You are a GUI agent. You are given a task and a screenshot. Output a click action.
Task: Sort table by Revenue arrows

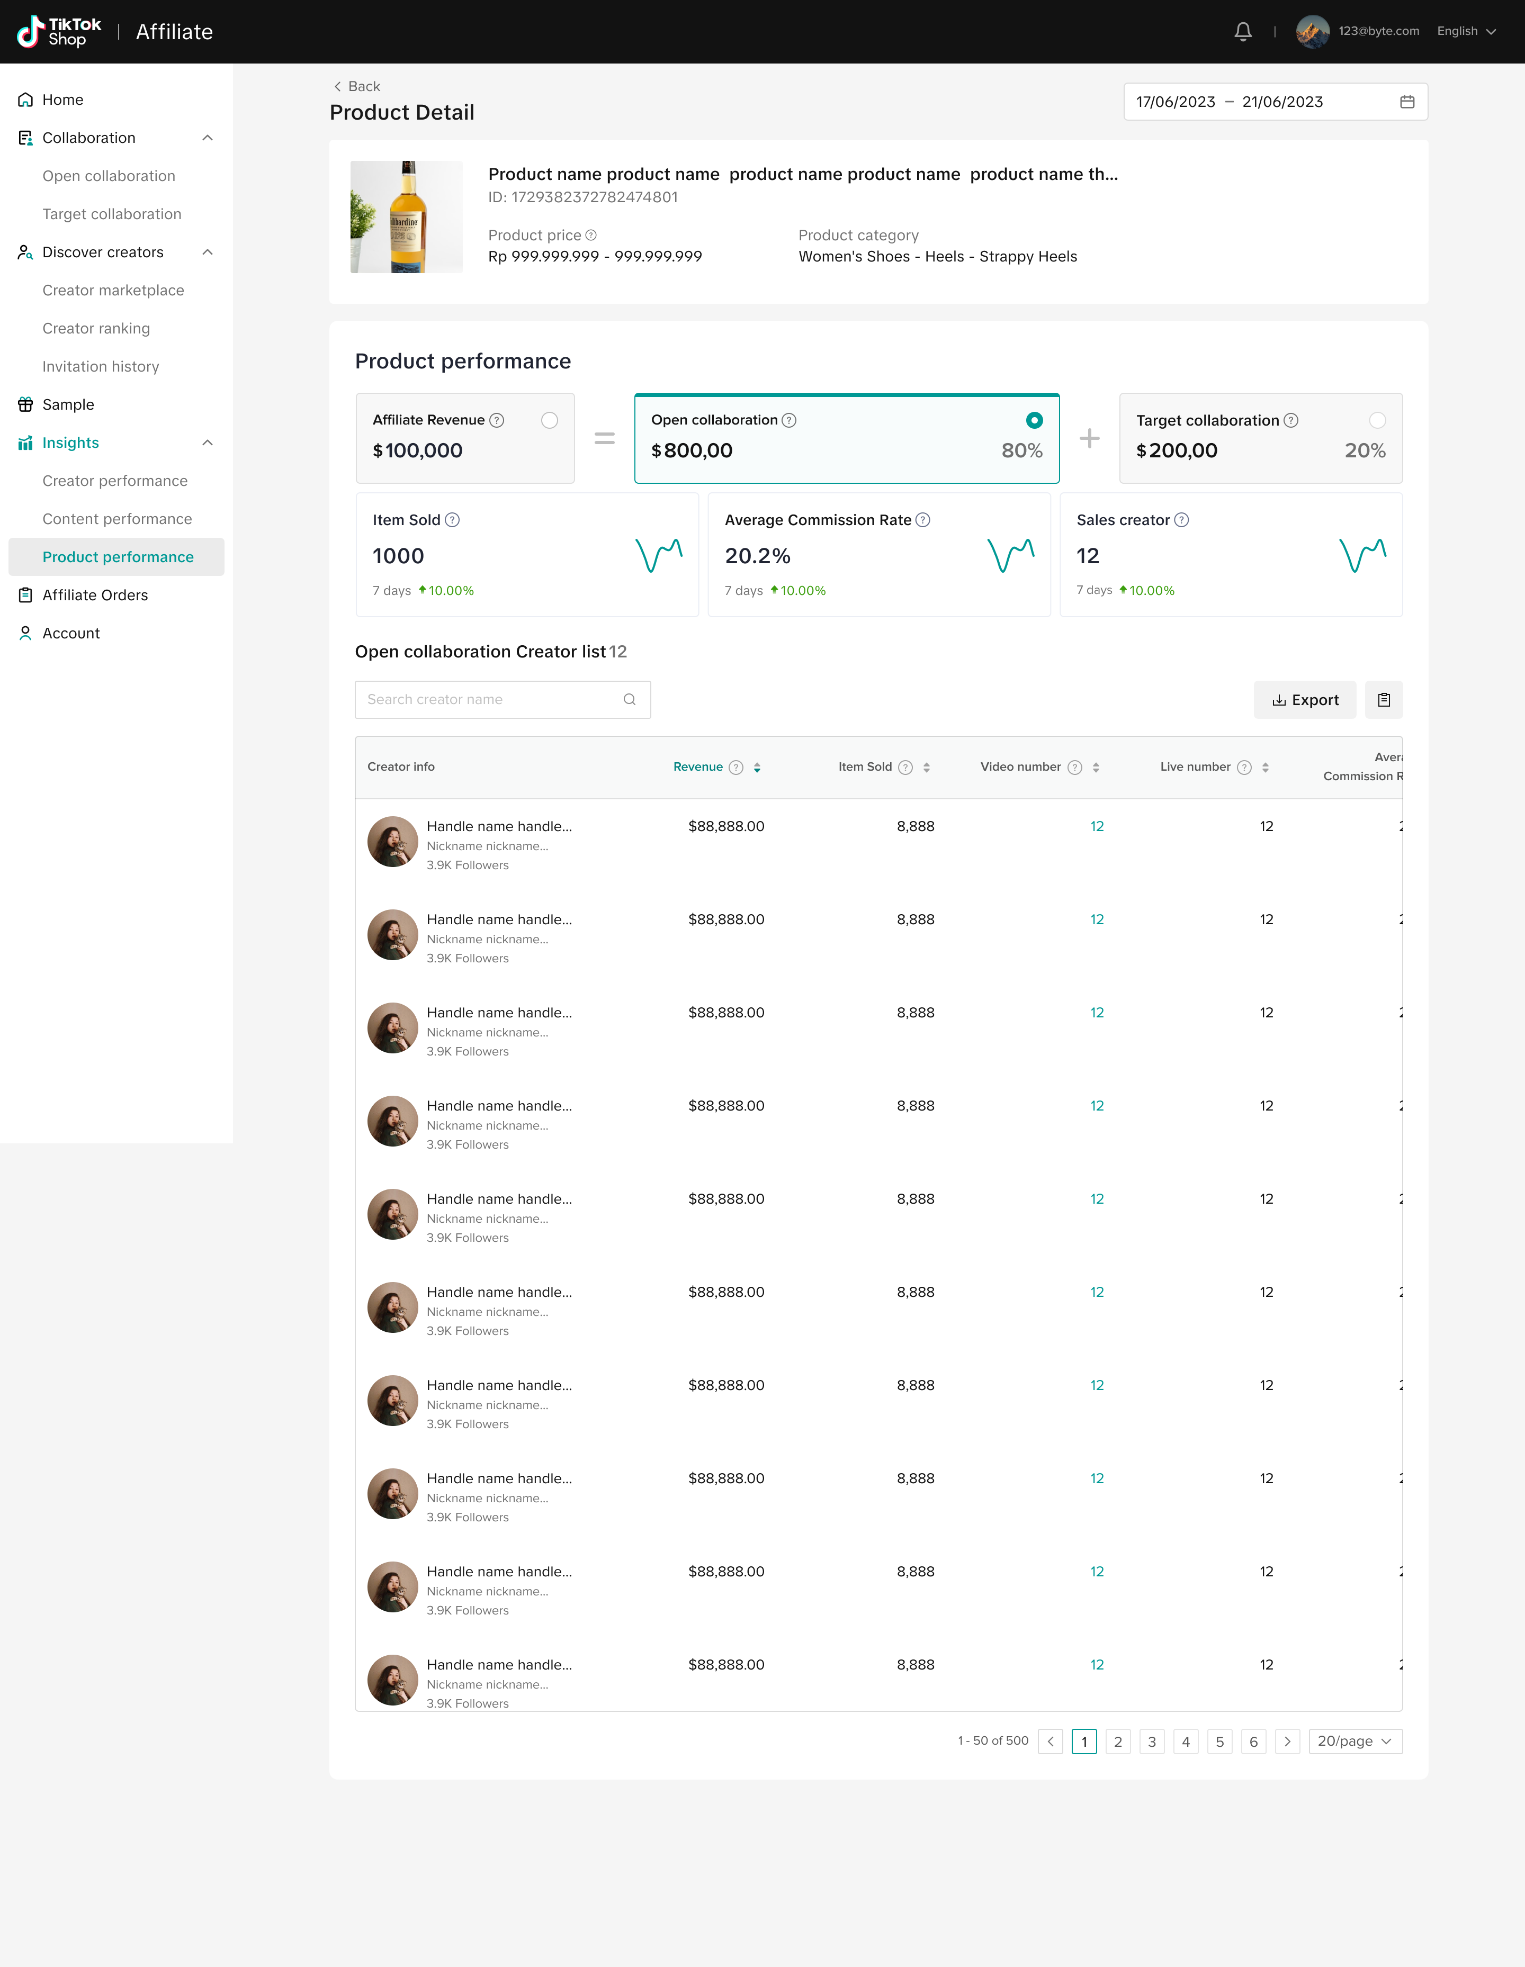point(758,768)
